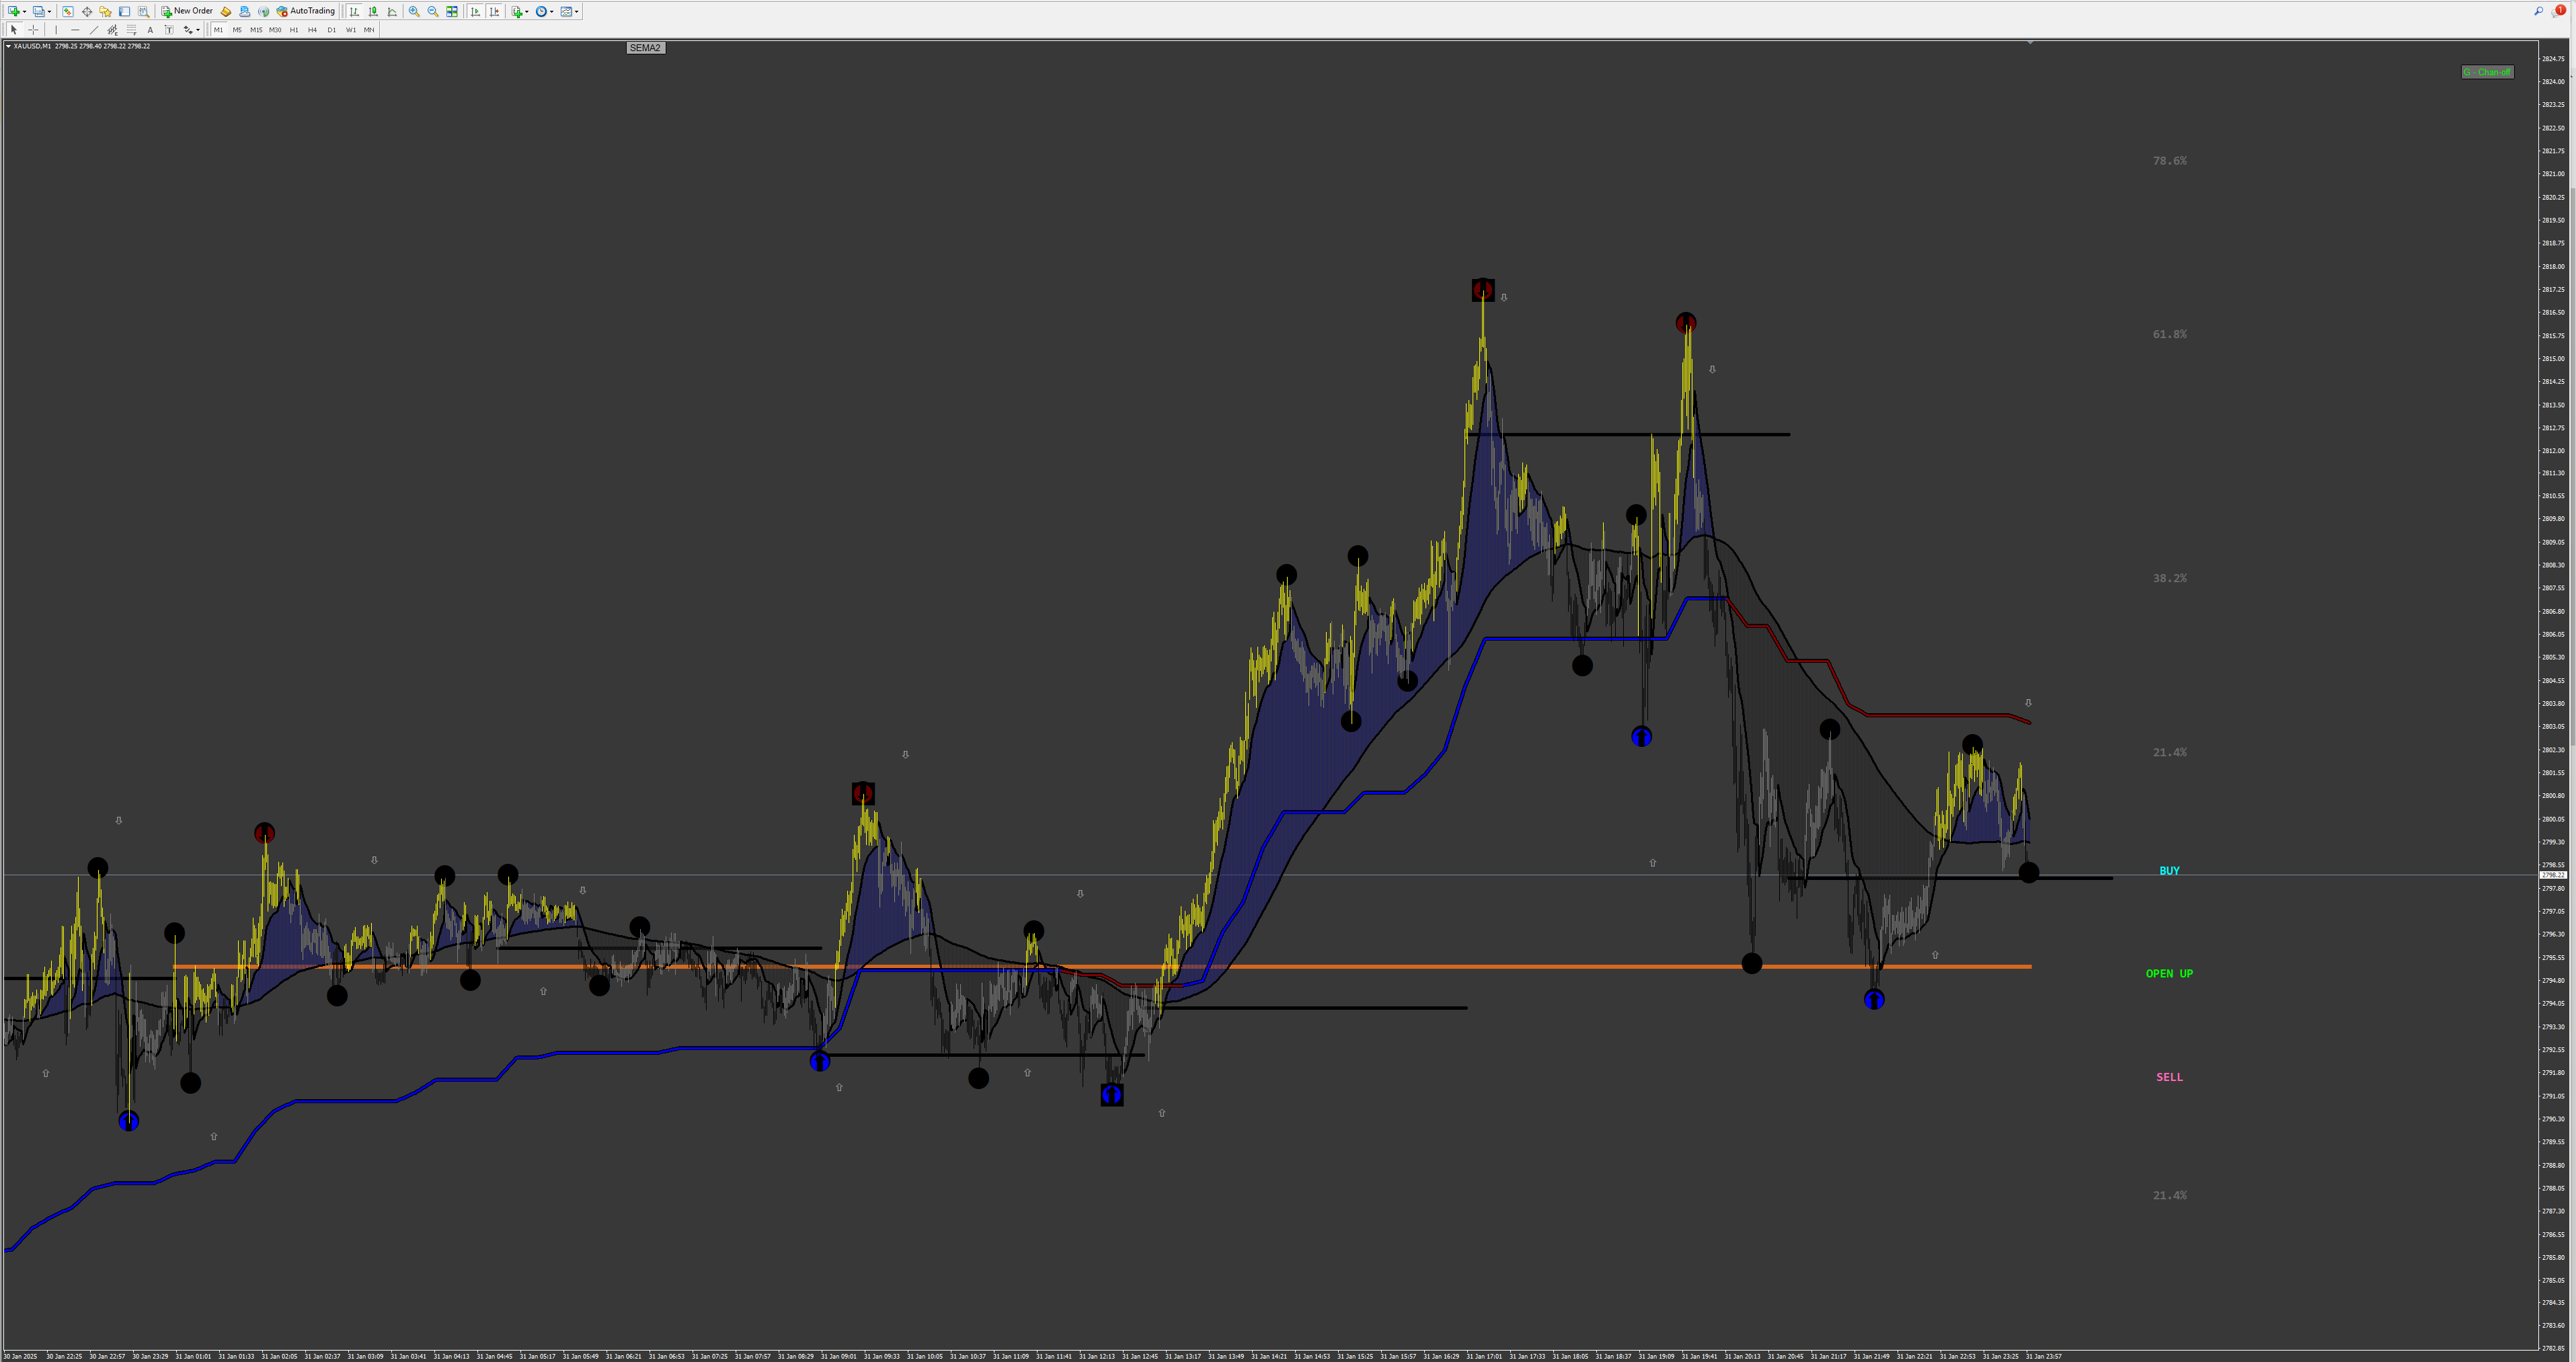Image resolution: width=2576 pixels, height=1362 pixels.
Task: Zoom out of the chart
Action: (433, 11)
